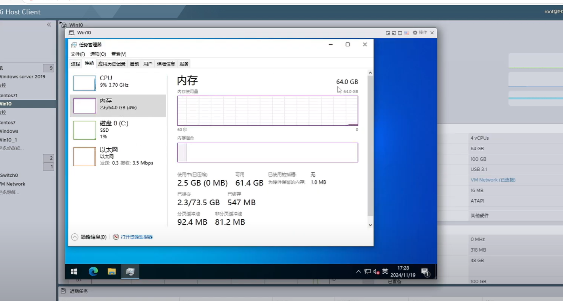Click the 内存使用量 usage graph
563x301 pixels.
(x=268, y=111)
